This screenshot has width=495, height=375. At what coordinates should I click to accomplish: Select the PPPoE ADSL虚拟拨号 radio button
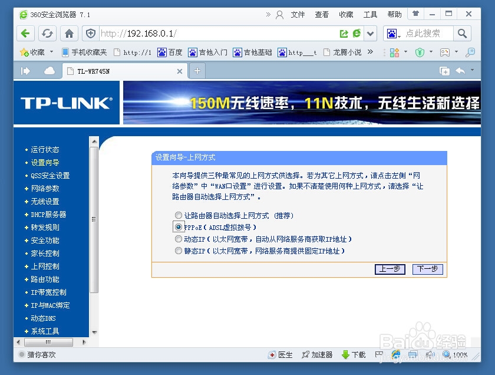pos(179,227)
